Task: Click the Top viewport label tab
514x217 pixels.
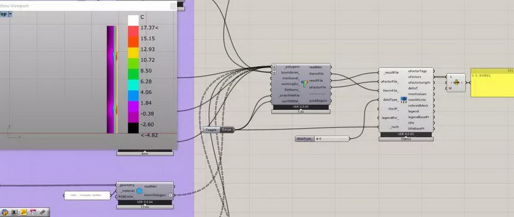Action: coord(3,14)
